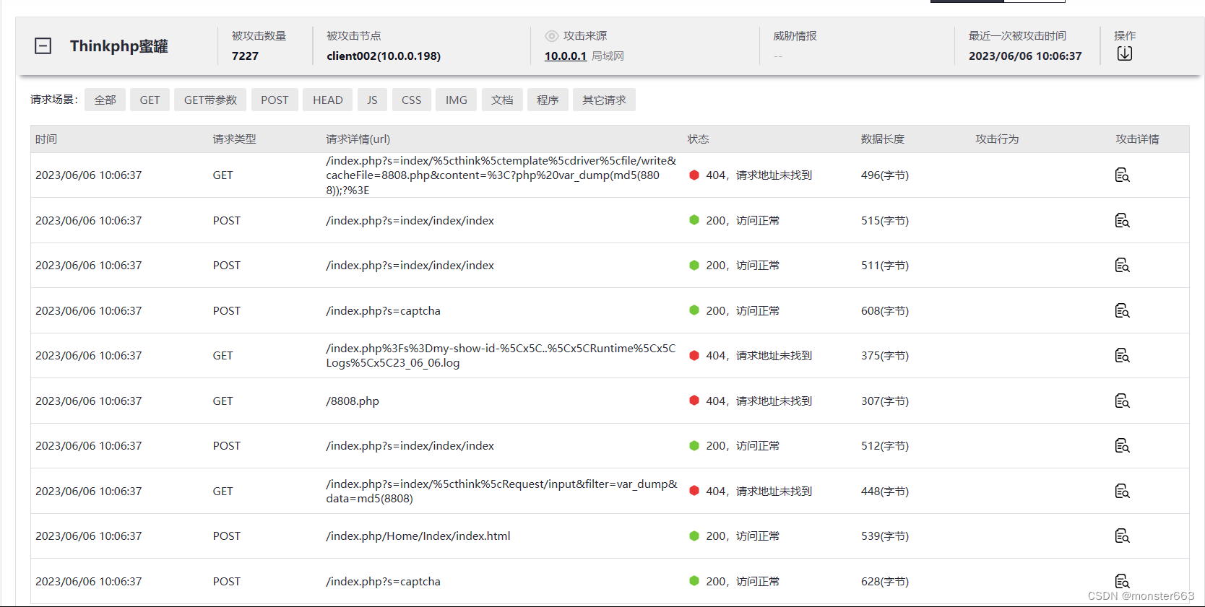Image resolution: width=1205 pixels, height=607 pixels.
Task: Click the 307(字节) data length cell
Action: coord(885,401)
